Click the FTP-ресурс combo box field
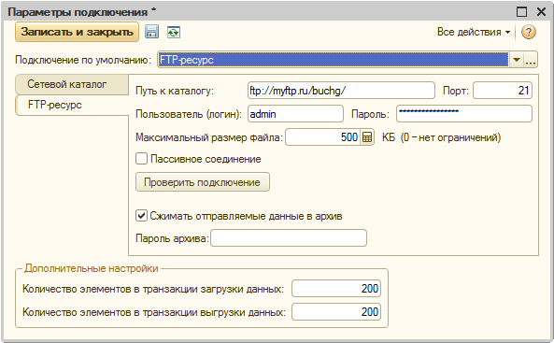Image resolution: width=554 pixels, height=343 pixels. [x=333, y=60]
